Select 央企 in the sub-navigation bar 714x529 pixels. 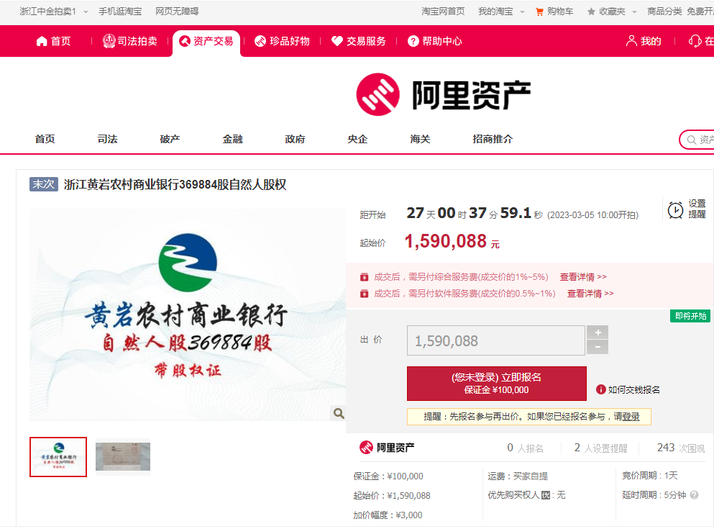point(357,139)
